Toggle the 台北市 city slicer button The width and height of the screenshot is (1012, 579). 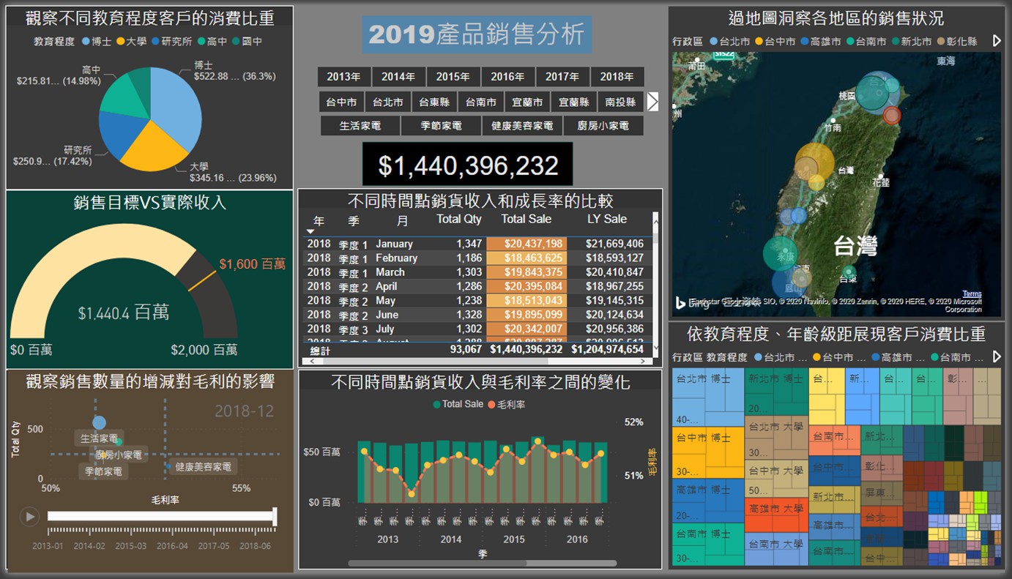[x=388, y=102]
